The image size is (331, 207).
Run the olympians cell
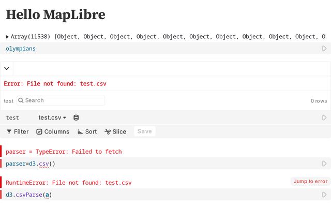[324, 49]
